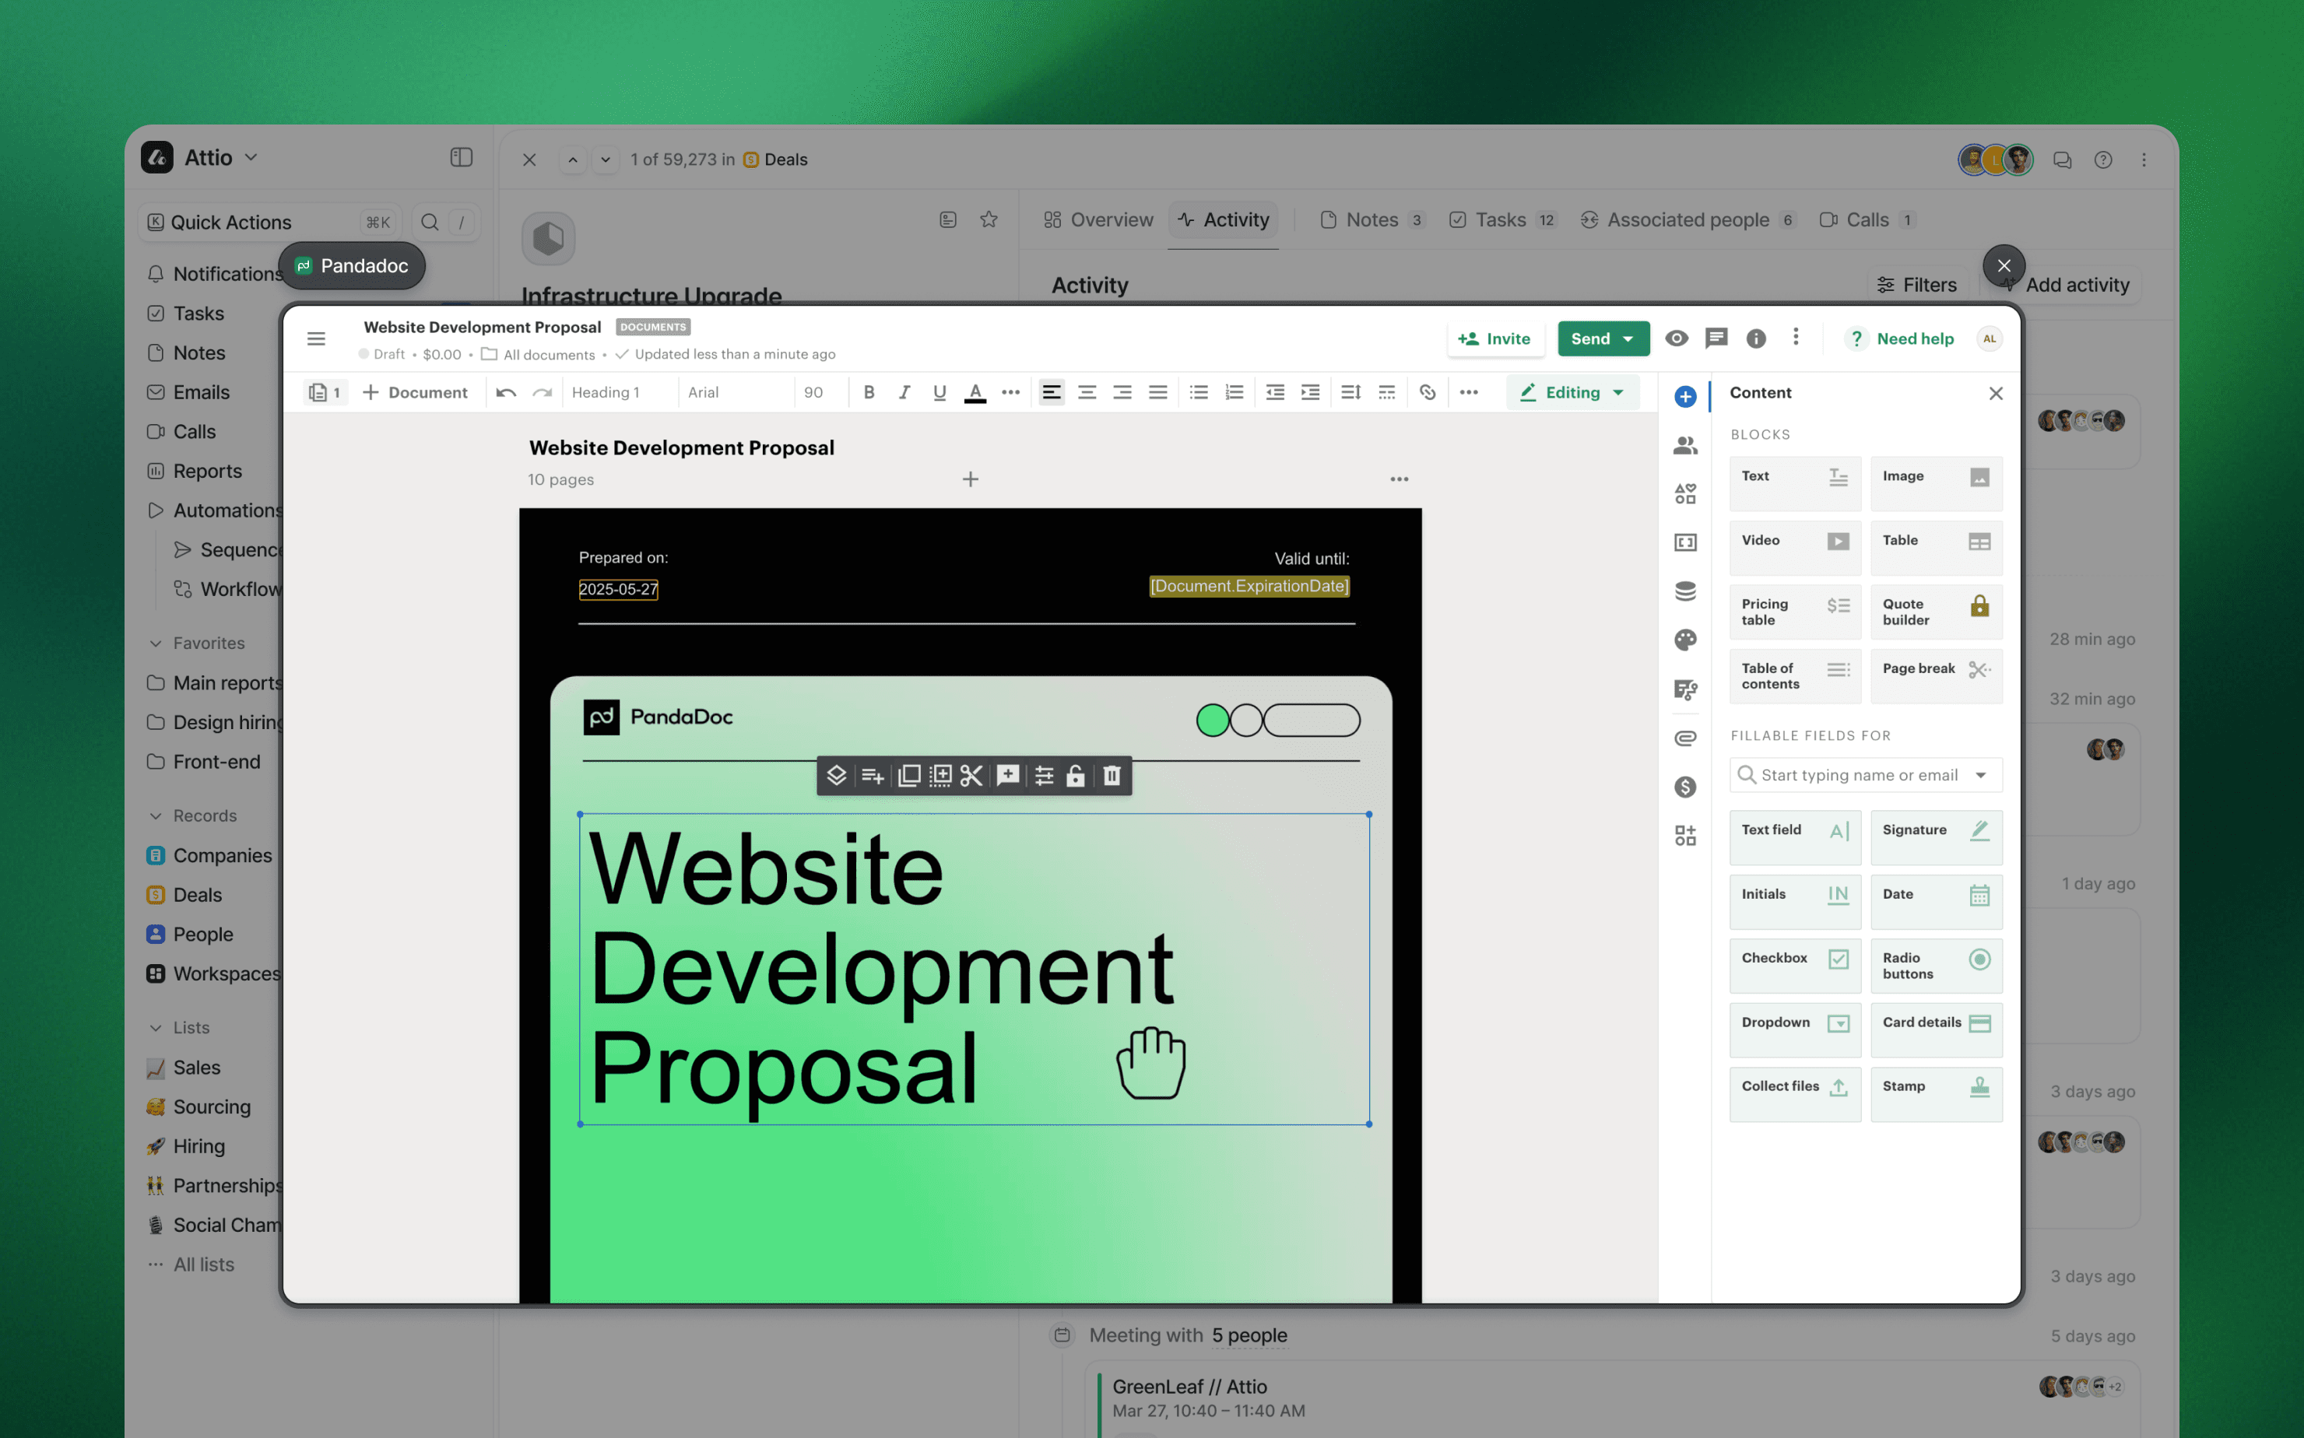Open the Editing mode dropdown
The width and height of the screenshot is (2304, 1438).
point(1572,392)
